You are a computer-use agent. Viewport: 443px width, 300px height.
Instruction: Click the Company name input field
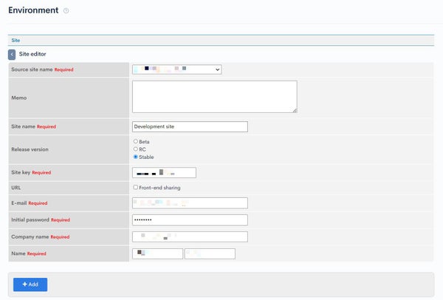190,236
